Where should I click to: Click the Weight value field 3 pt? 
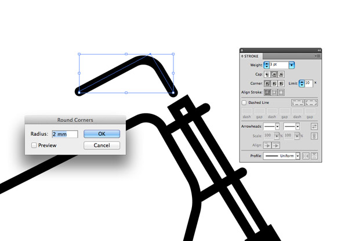279,65
